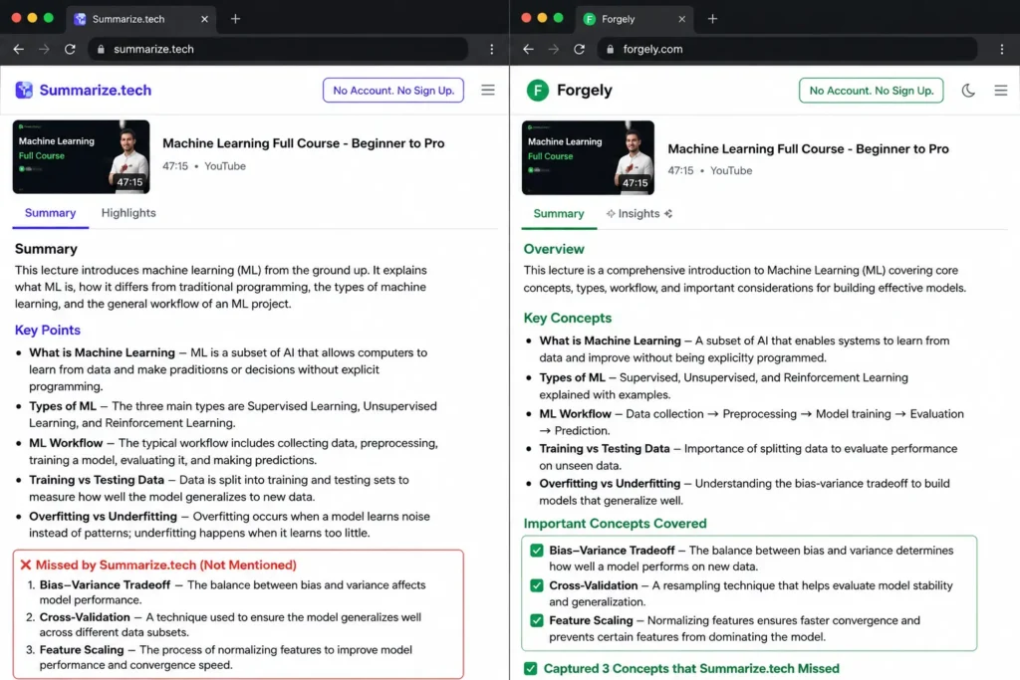
Task: Switch to the Highlights tab
Action: tap(128, 213)
